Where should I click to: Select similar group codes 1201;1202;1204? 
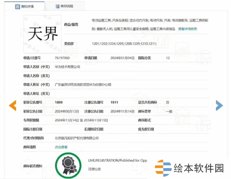(124, 44)
